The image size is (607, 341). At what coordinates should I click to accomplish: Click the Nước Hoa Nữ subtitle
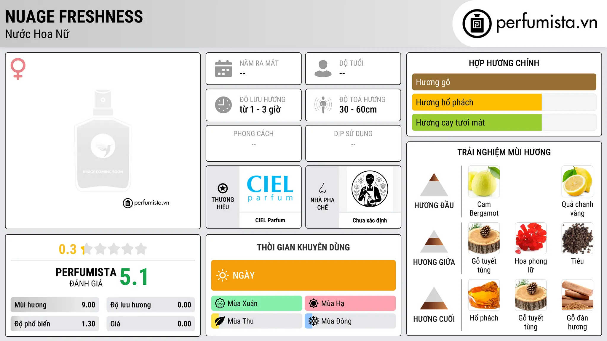(x=37, y=34)
